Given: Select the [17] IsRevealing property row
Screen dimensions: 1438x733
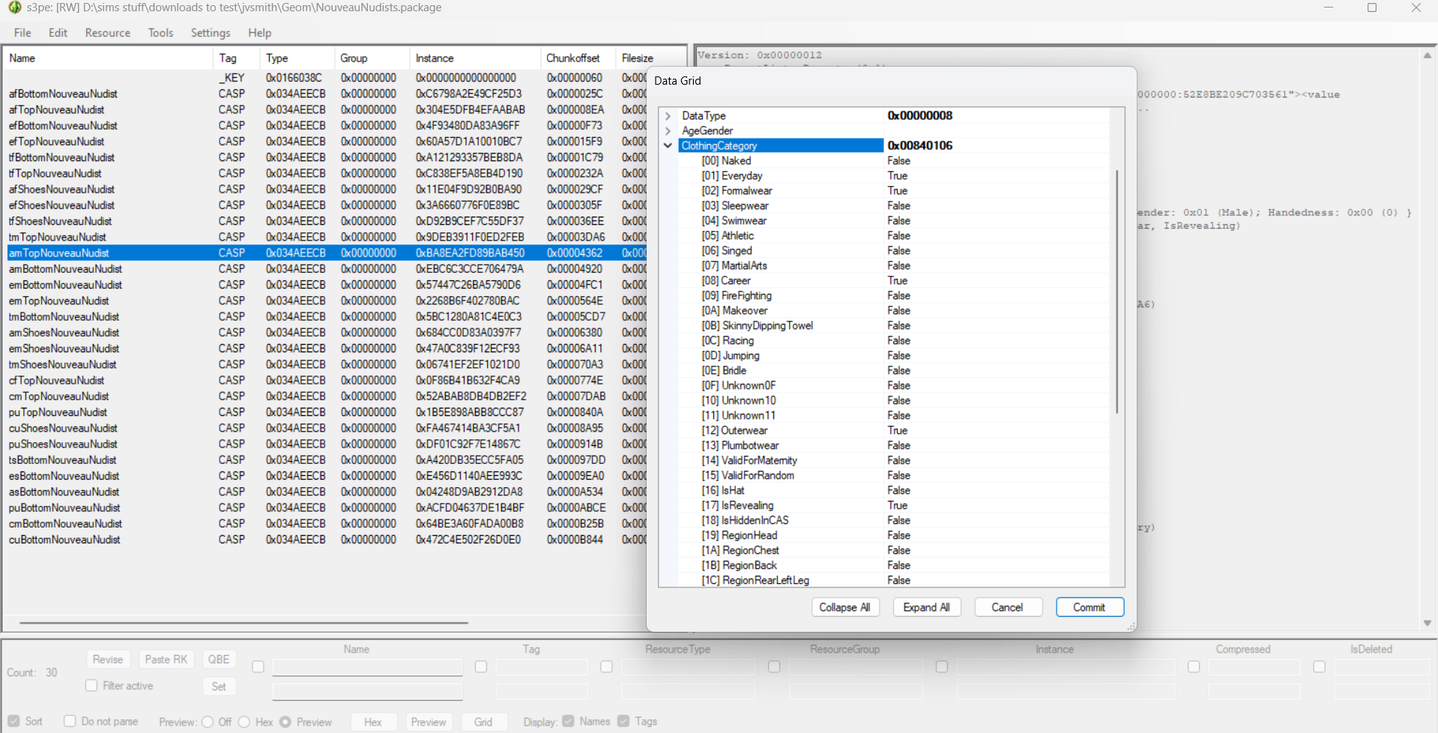Looking at the screenshot, I should click(893, 506).
